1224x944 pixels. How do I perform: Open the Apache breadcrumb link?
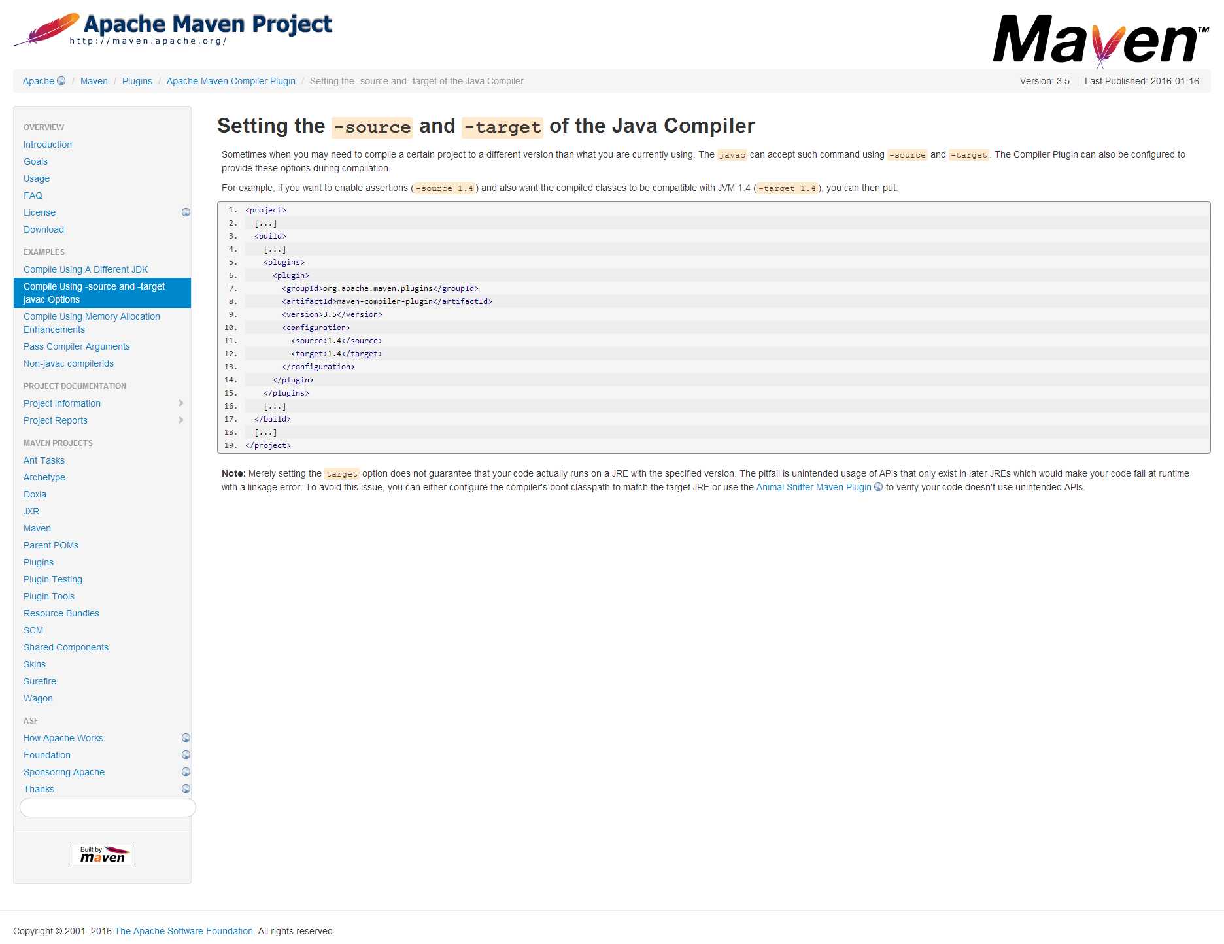coord(39,81)
